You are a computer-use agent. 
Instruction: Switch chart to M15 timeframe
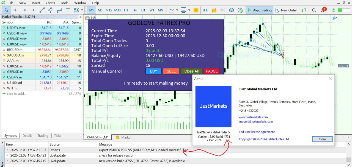(109, 10)
